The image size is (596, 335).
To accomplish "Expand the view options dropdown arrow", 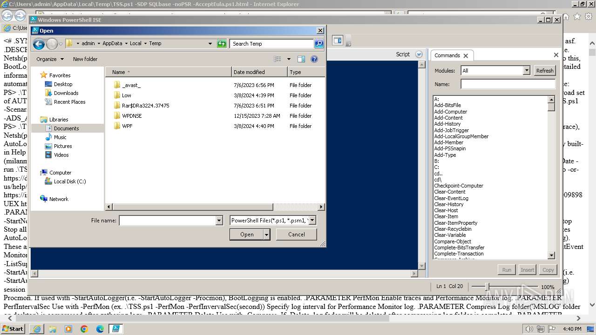I will click(x=289, y=59).
